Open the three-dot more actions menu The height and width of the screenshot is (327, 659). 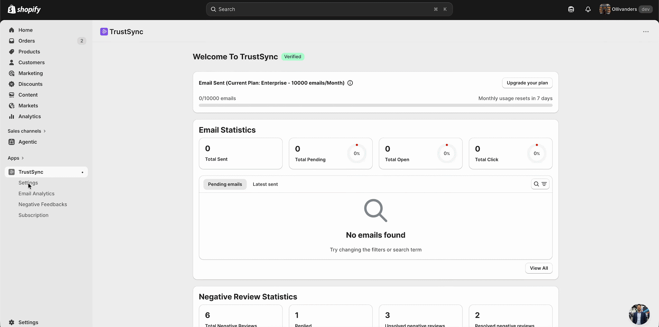pos(646,32)
